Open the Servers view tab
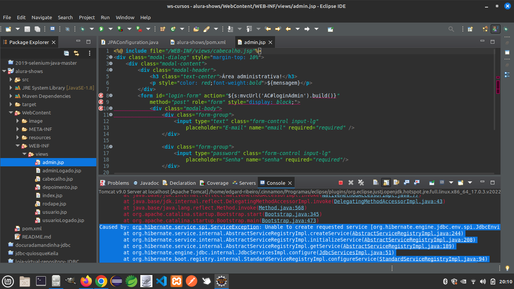Viewport: 514px width, 289px height. click(244, 183)
